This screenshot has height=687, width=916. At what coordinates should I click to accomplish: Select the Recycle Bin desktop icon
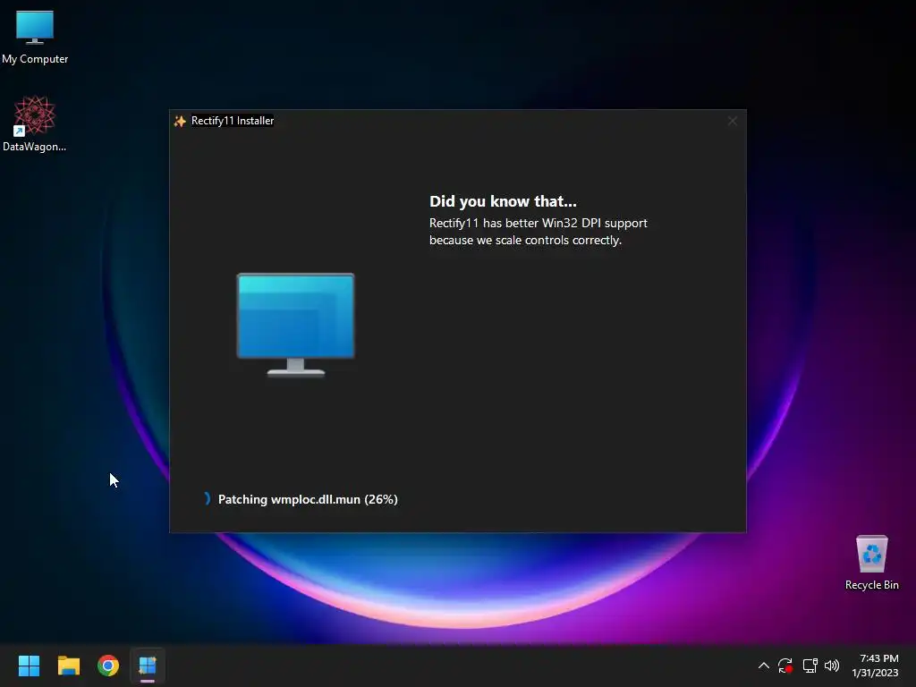(x=871, y=563)
